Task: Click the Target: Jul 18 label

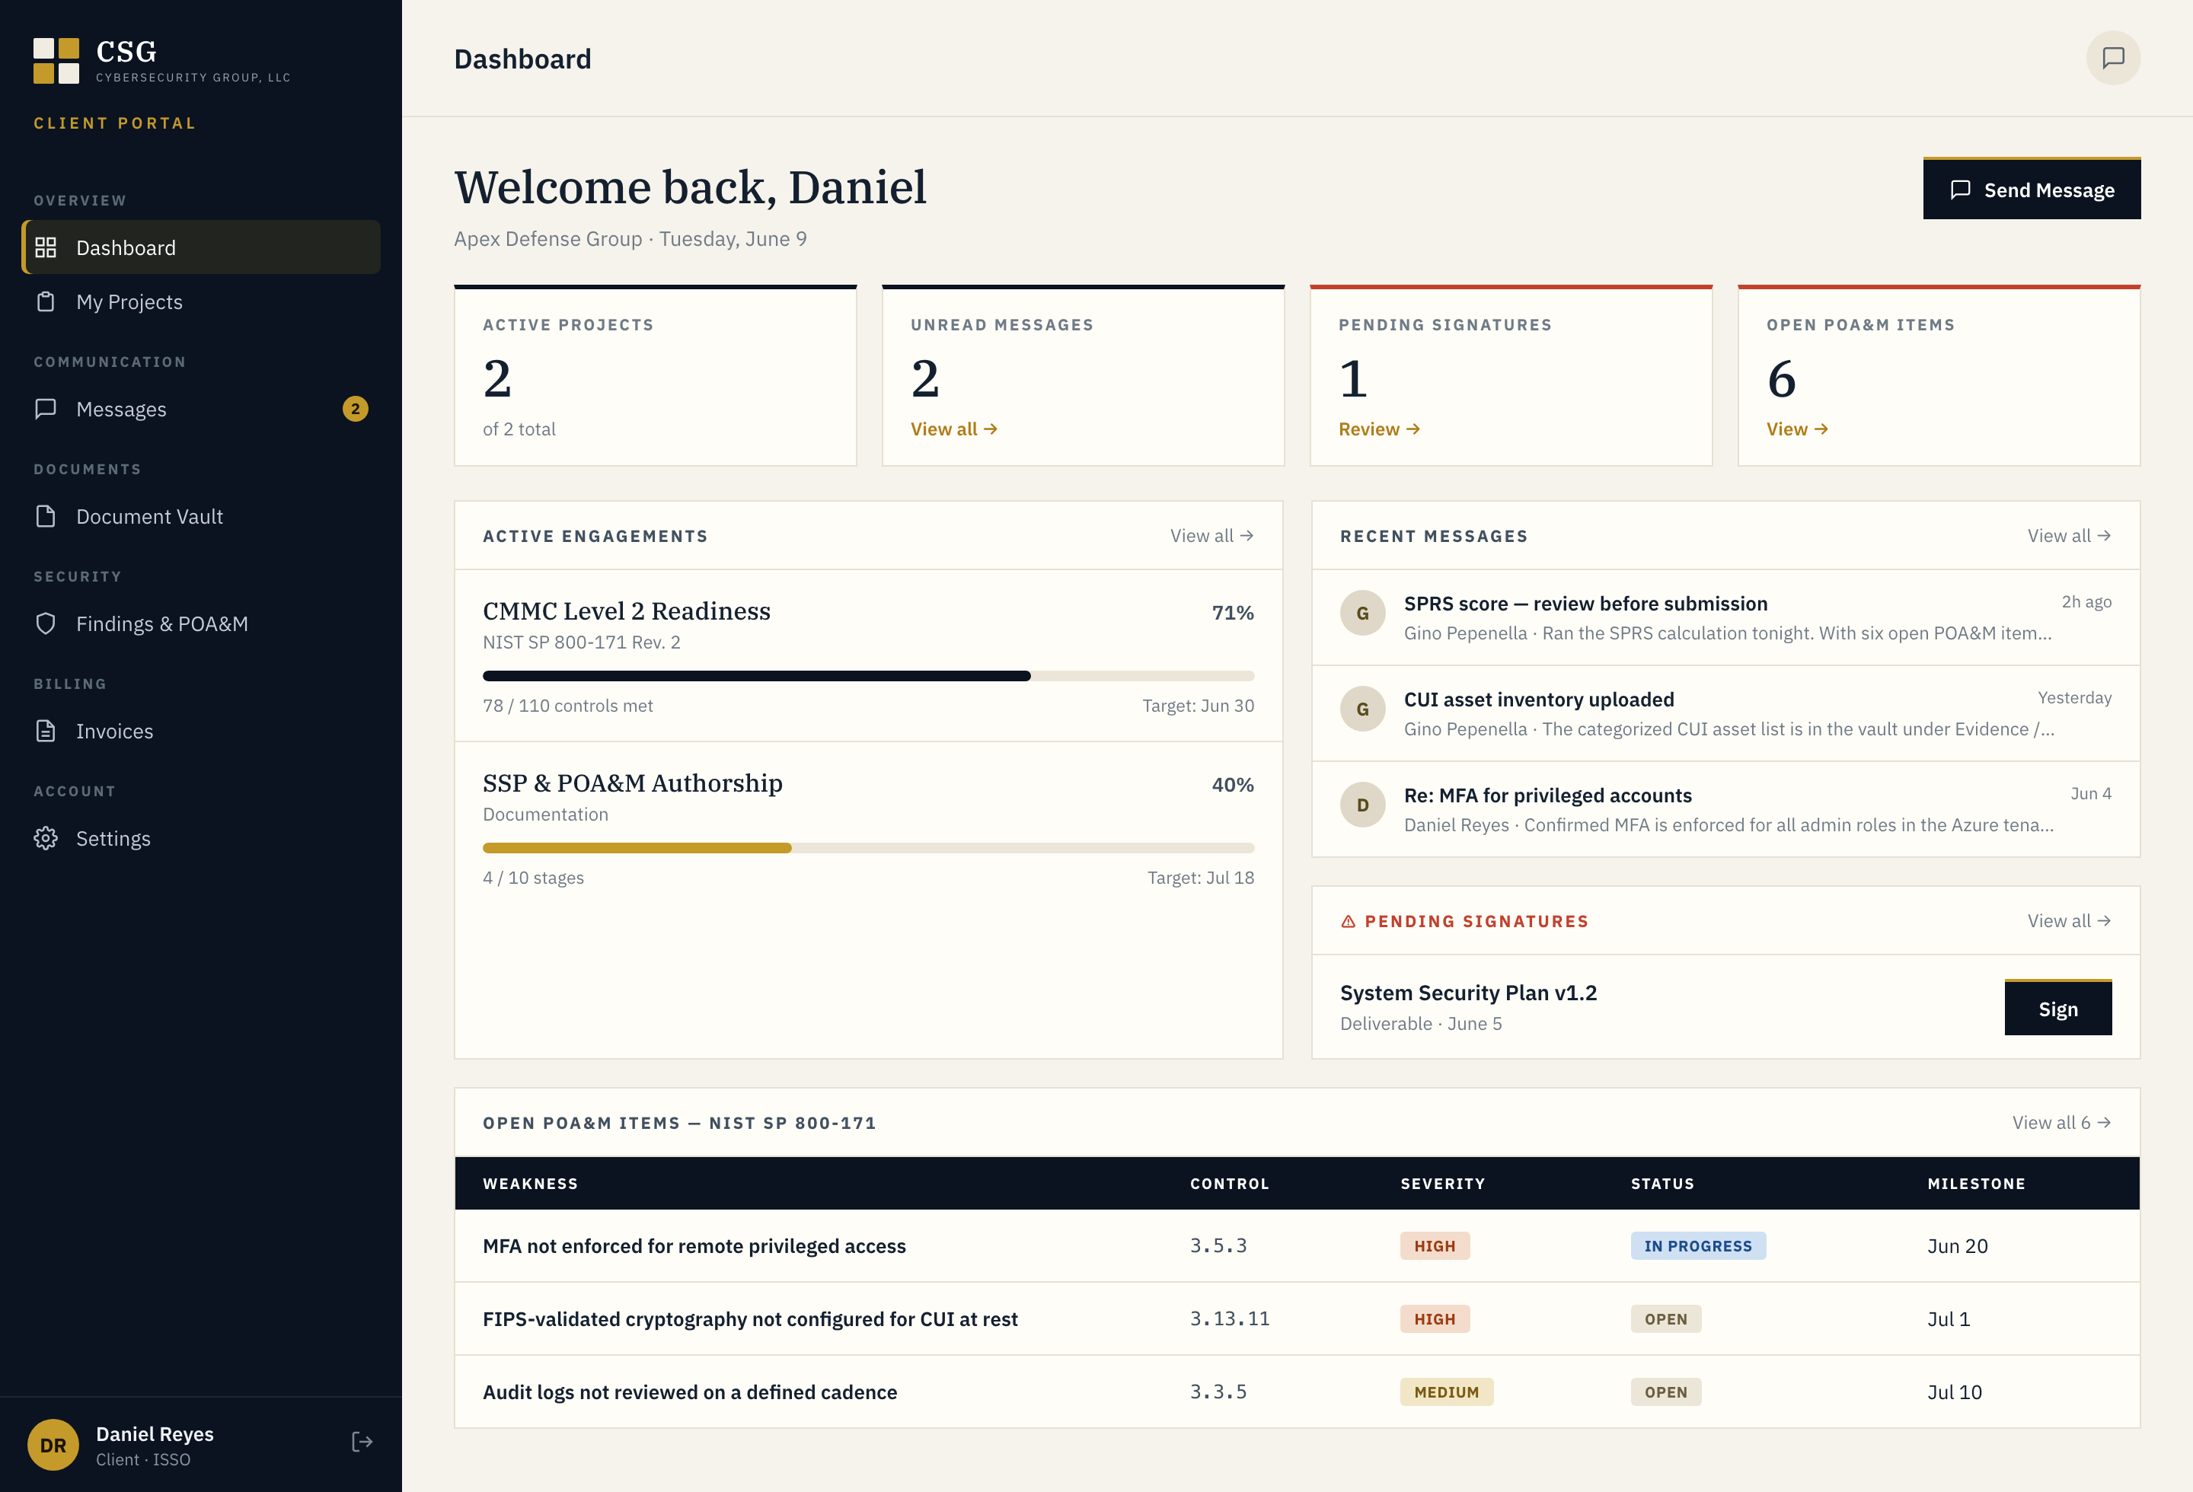Action: click(1200, 878)
